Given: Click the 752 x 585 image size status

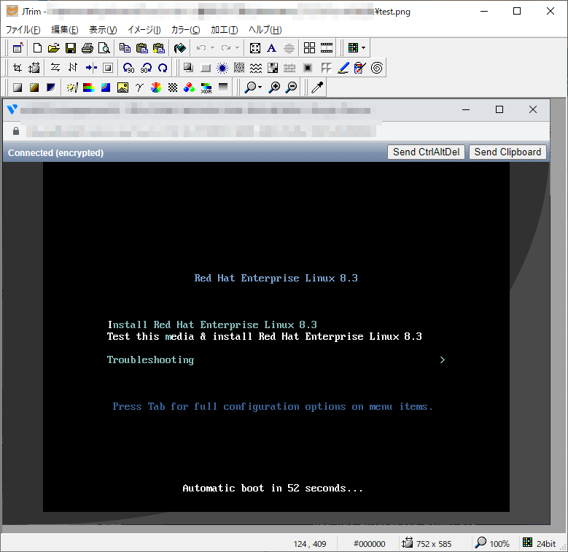Looking at the screenshot, I should coord(427,543).
